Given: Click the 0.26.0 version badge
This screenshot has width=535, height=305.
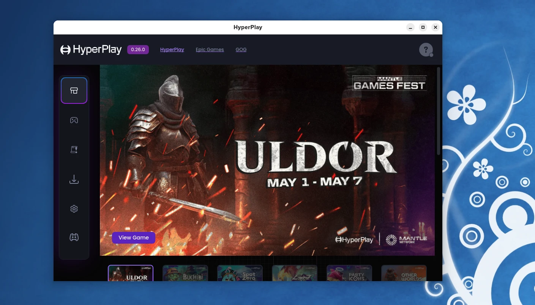Looking at the screenshot, I should (138, 50).
